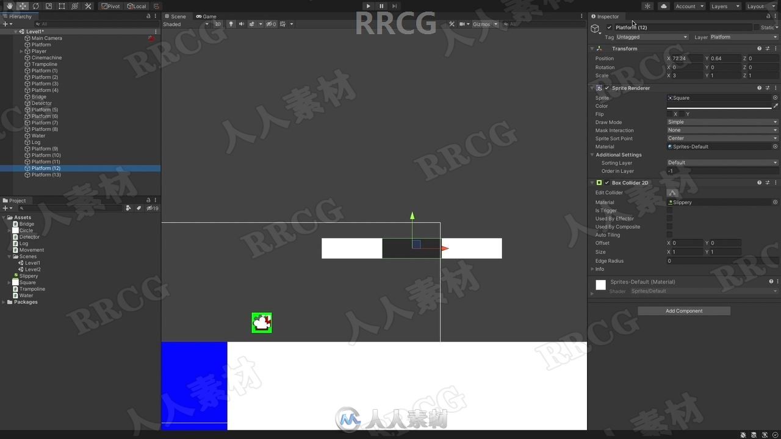This screenshot has width=781, height=439.
Task: Open scene camera settings icon
Action: click(462, 24)
